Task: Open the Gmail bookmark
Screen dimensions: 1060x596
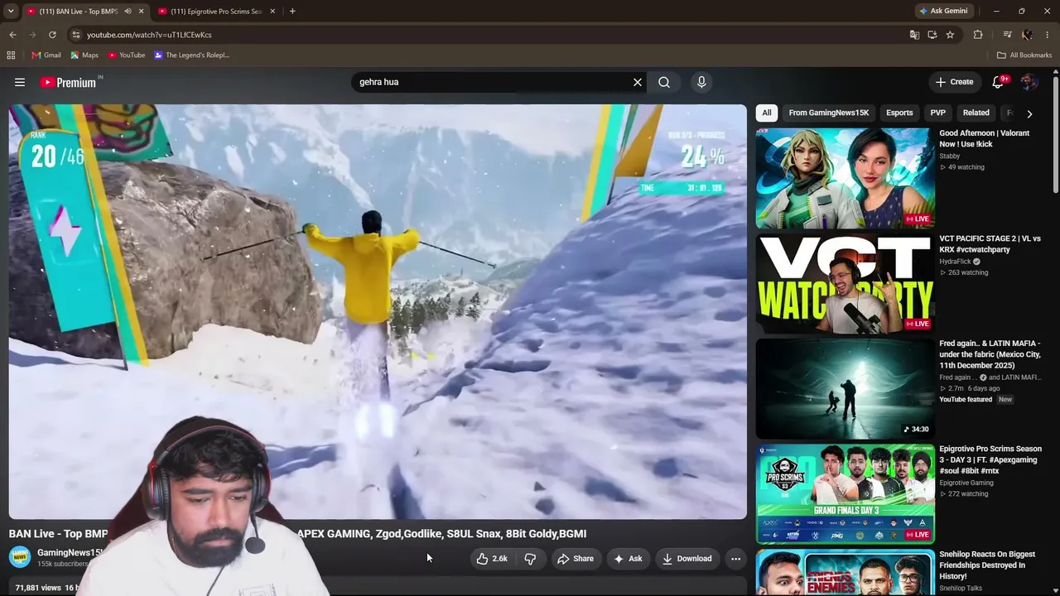Action: 46,55
